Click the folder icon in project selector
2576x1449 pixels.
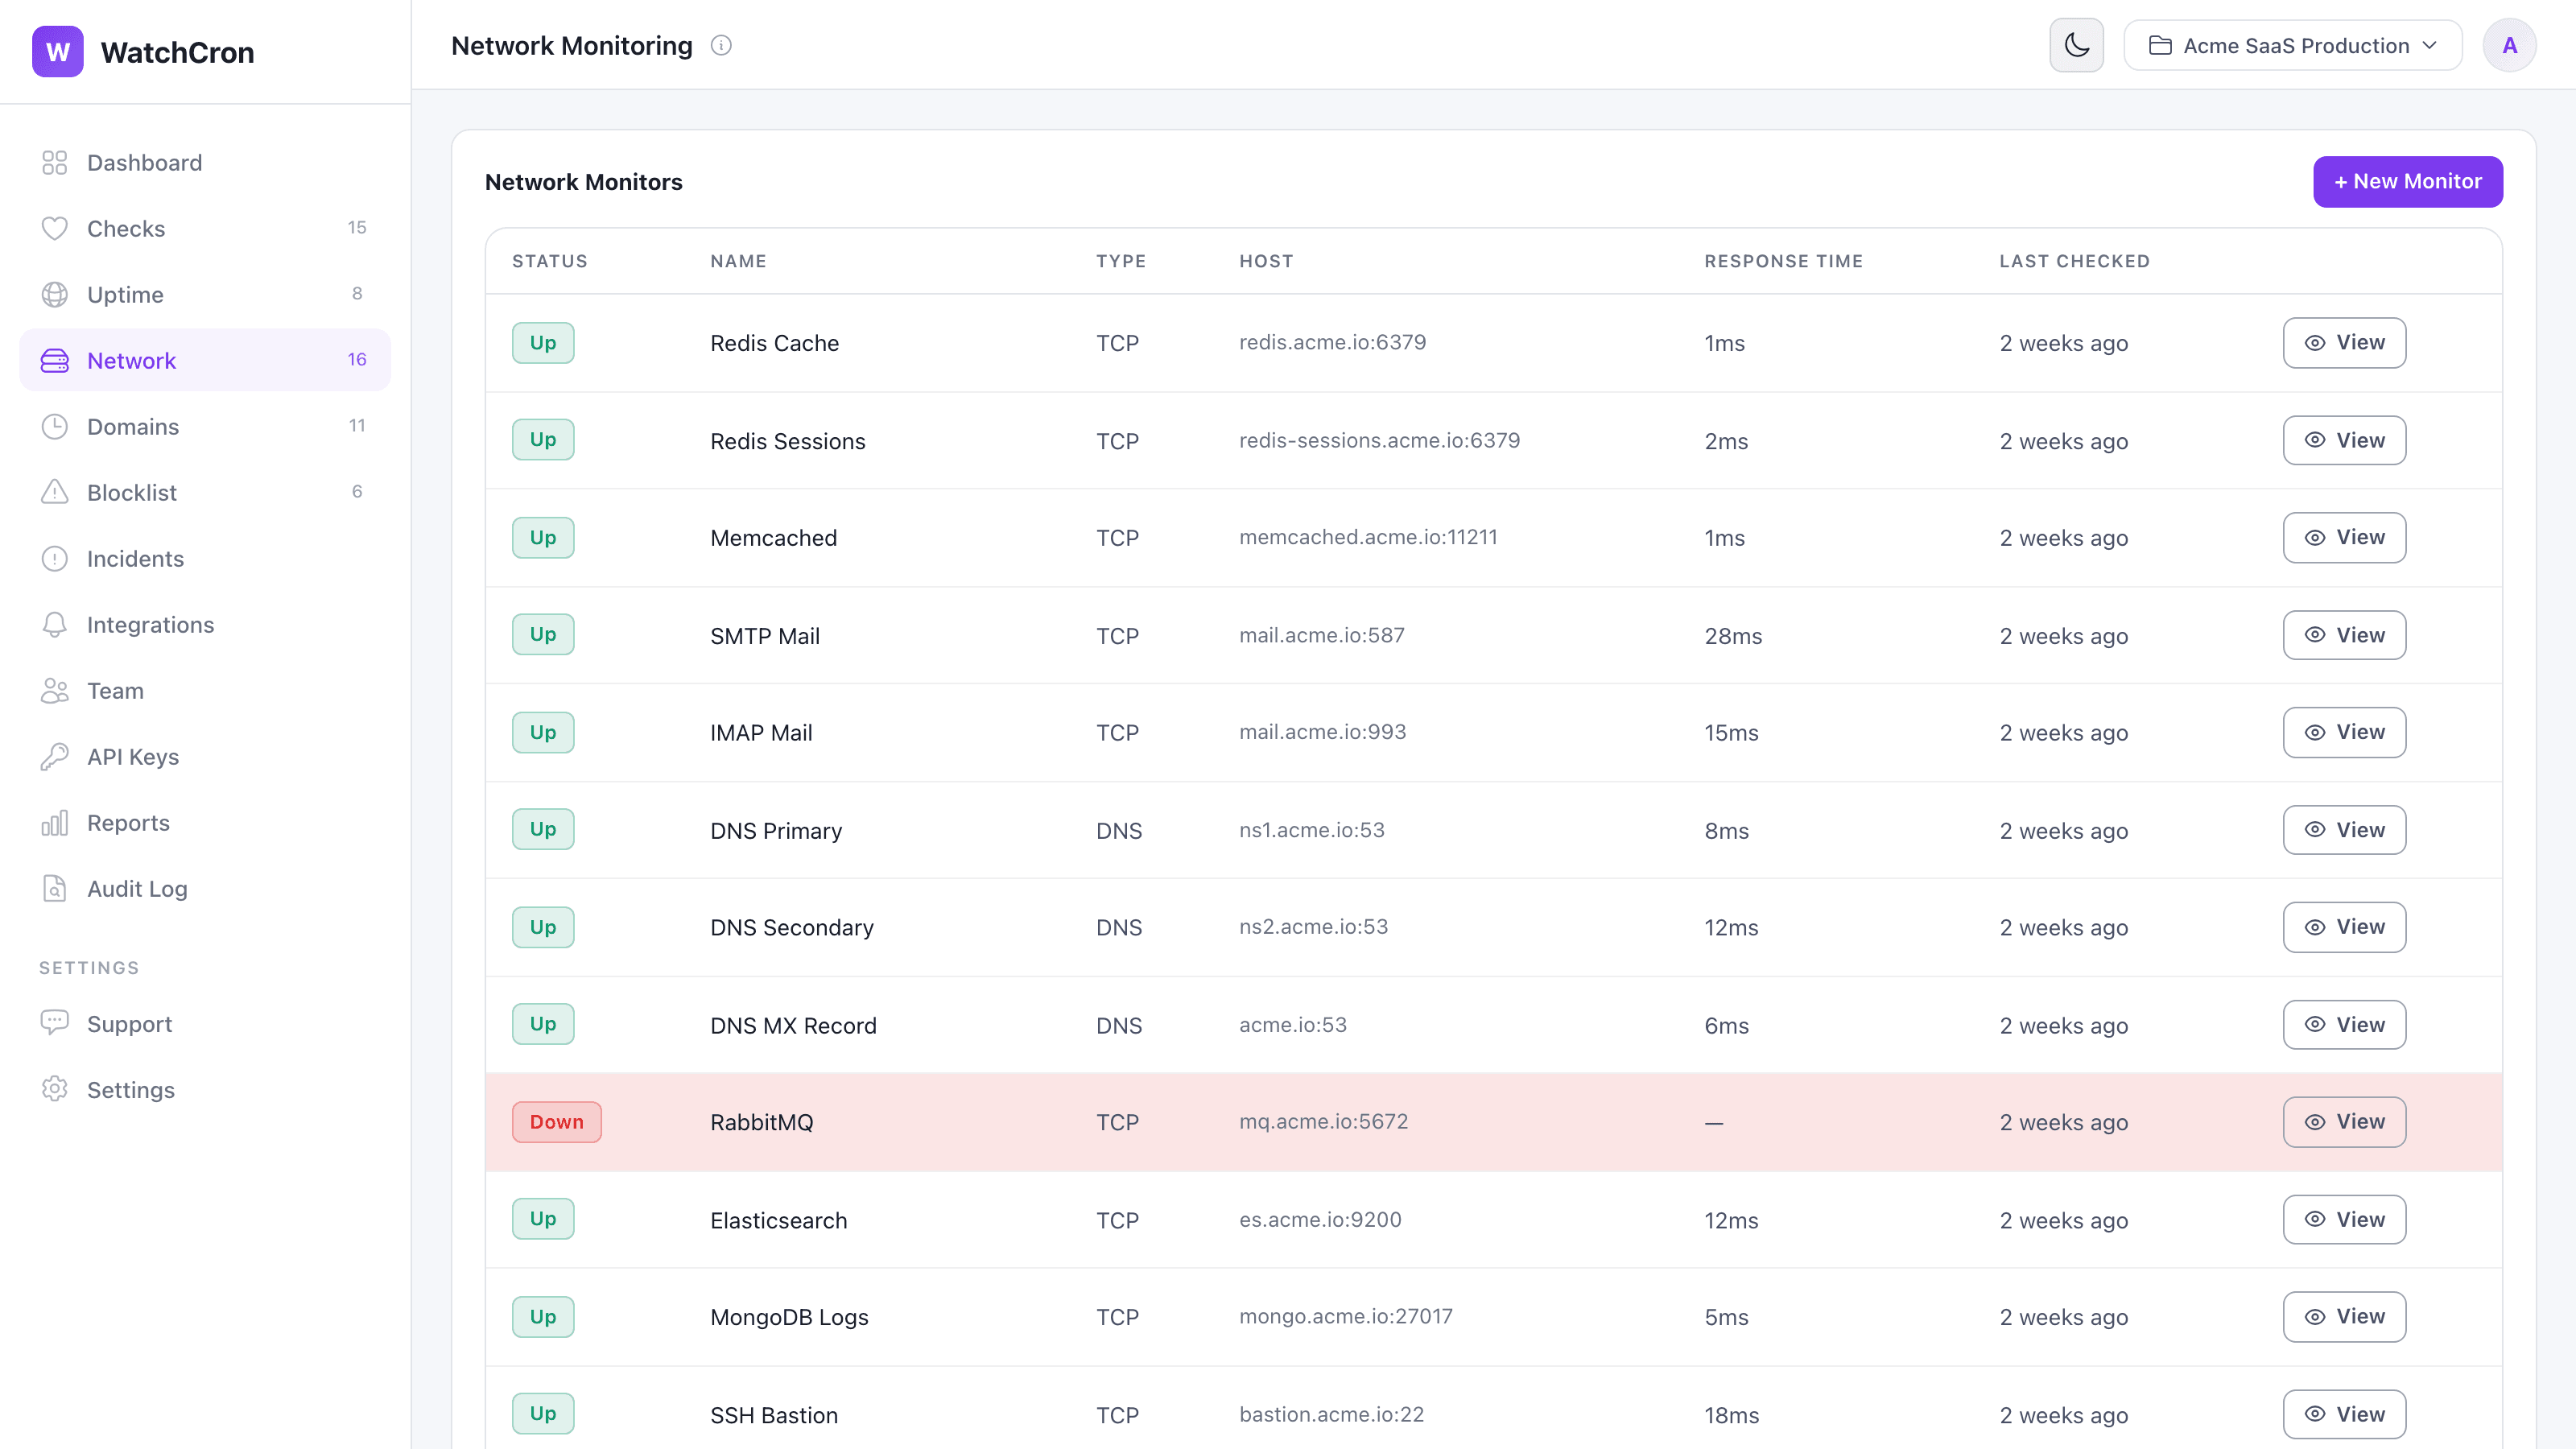point(2160,46)
